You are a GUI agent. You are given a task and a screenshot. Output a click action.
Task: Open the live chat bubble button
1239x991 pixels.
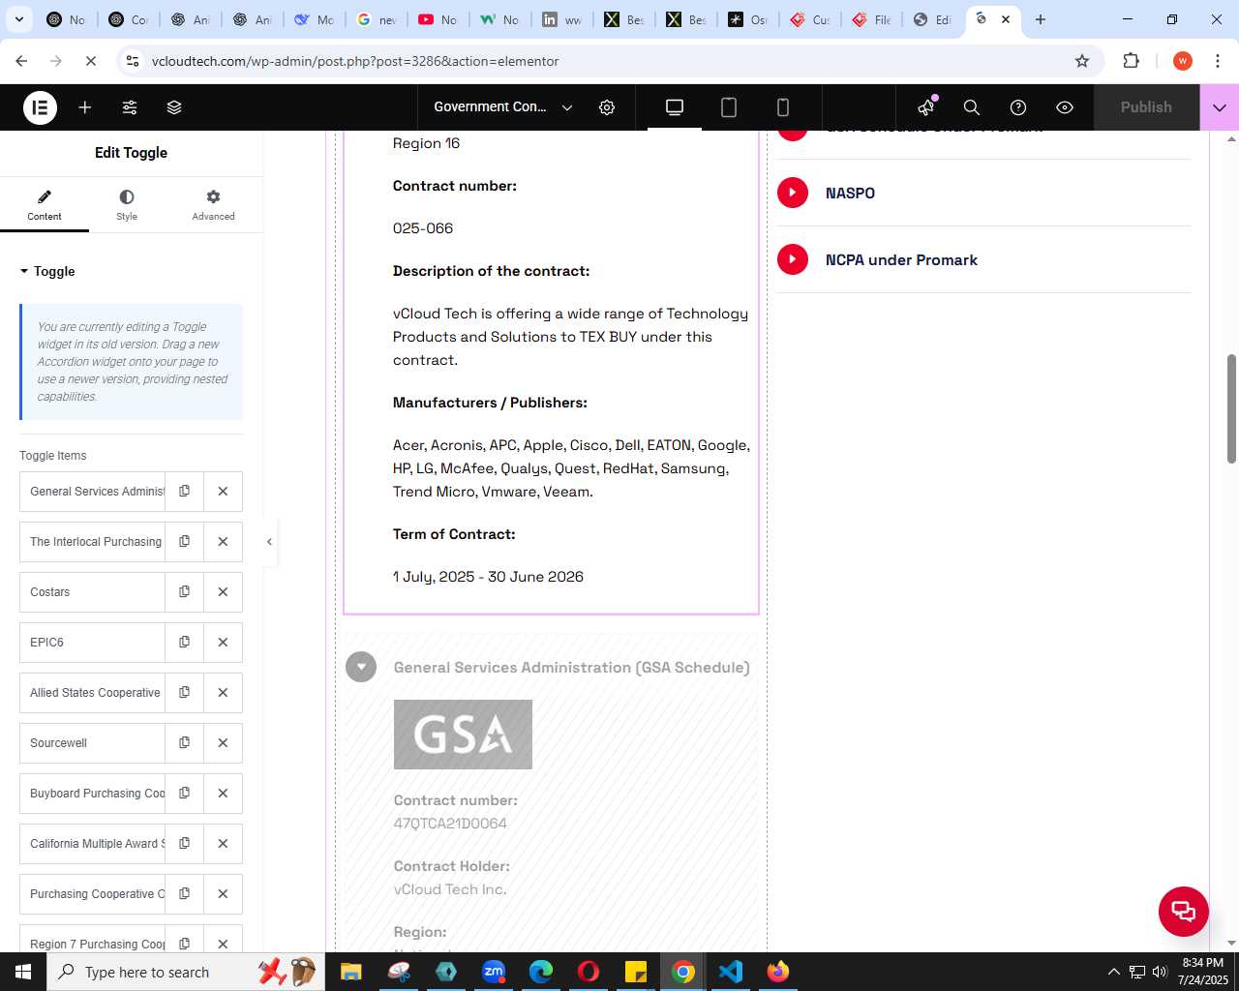[1183, 911]
